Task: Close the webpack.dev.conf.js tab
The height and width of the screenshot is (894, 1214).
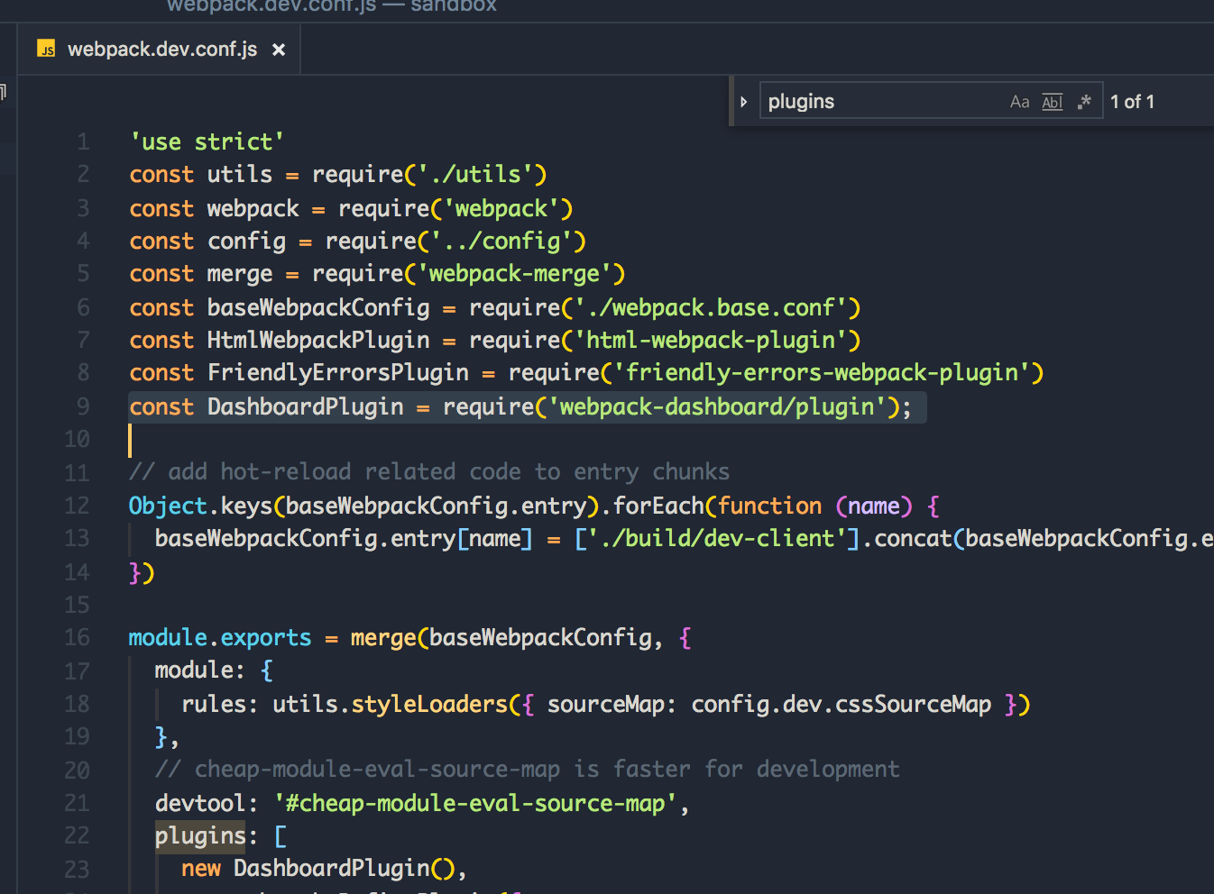Action: [279, 50]
